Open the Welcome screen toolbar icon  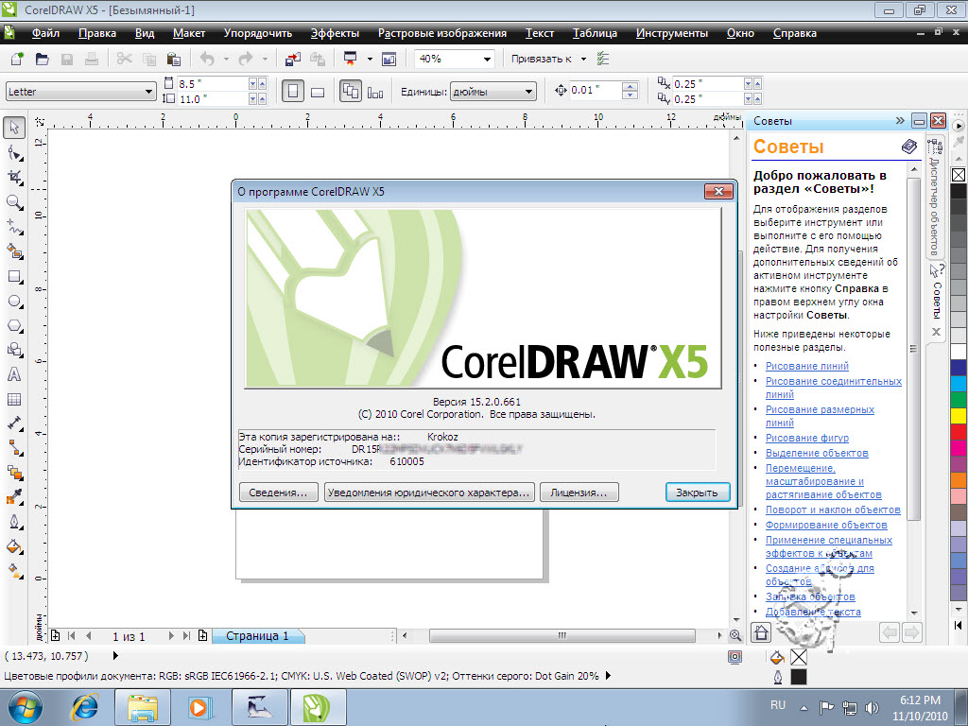pyautogui.click(x=389, y=59)
